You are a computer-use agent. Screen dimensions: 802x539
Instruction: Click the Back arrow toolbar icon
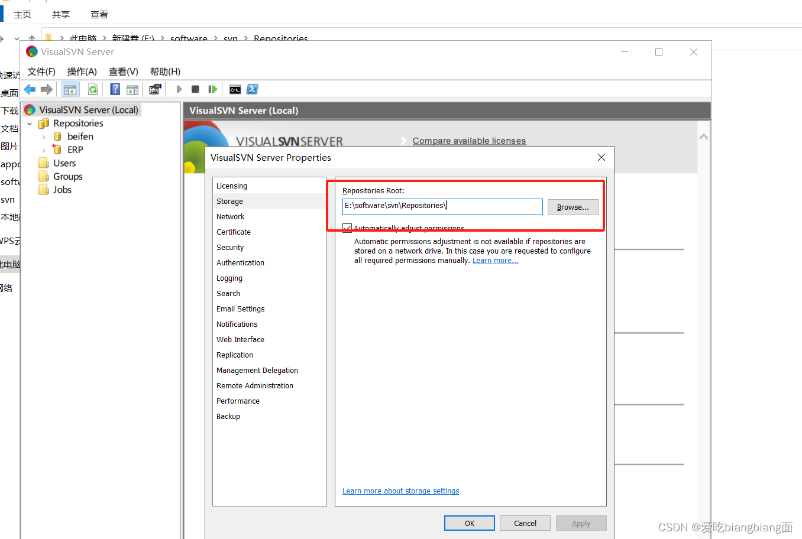[x=30, y=89]
